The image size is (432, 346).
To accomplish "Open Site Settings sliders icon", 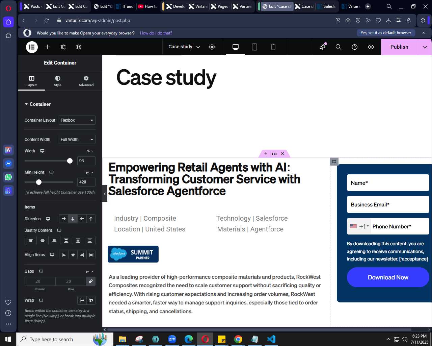I will pyautogui.click(x=63, y=47).
